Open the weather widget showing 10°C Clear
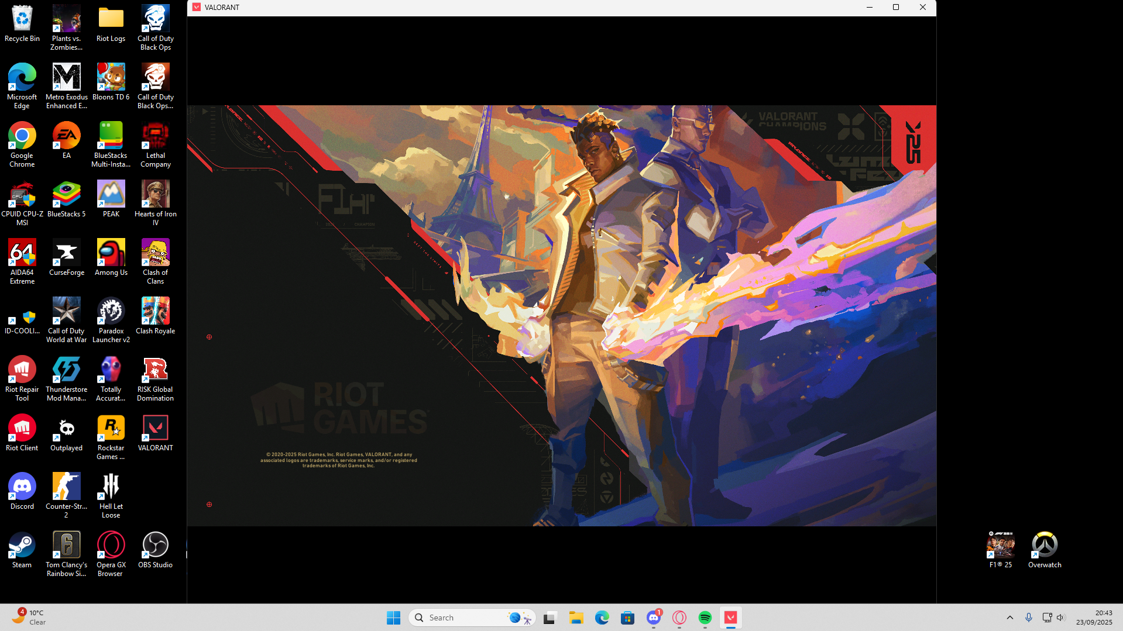The height and width of the screenshot is (631, 1123). pos(28,618)
